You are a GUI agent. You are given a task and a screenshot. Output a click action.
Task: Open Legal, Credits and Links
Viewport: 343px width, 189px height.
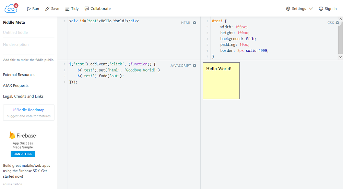tap(23, 97)
